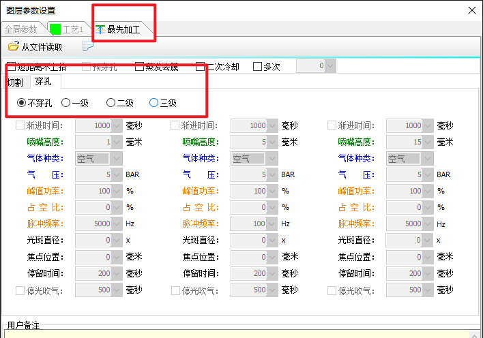Image resolution: width=483 pixels, height=338 pixels.
Task: Select the 二级 radio button
Action: click(111, 103)
